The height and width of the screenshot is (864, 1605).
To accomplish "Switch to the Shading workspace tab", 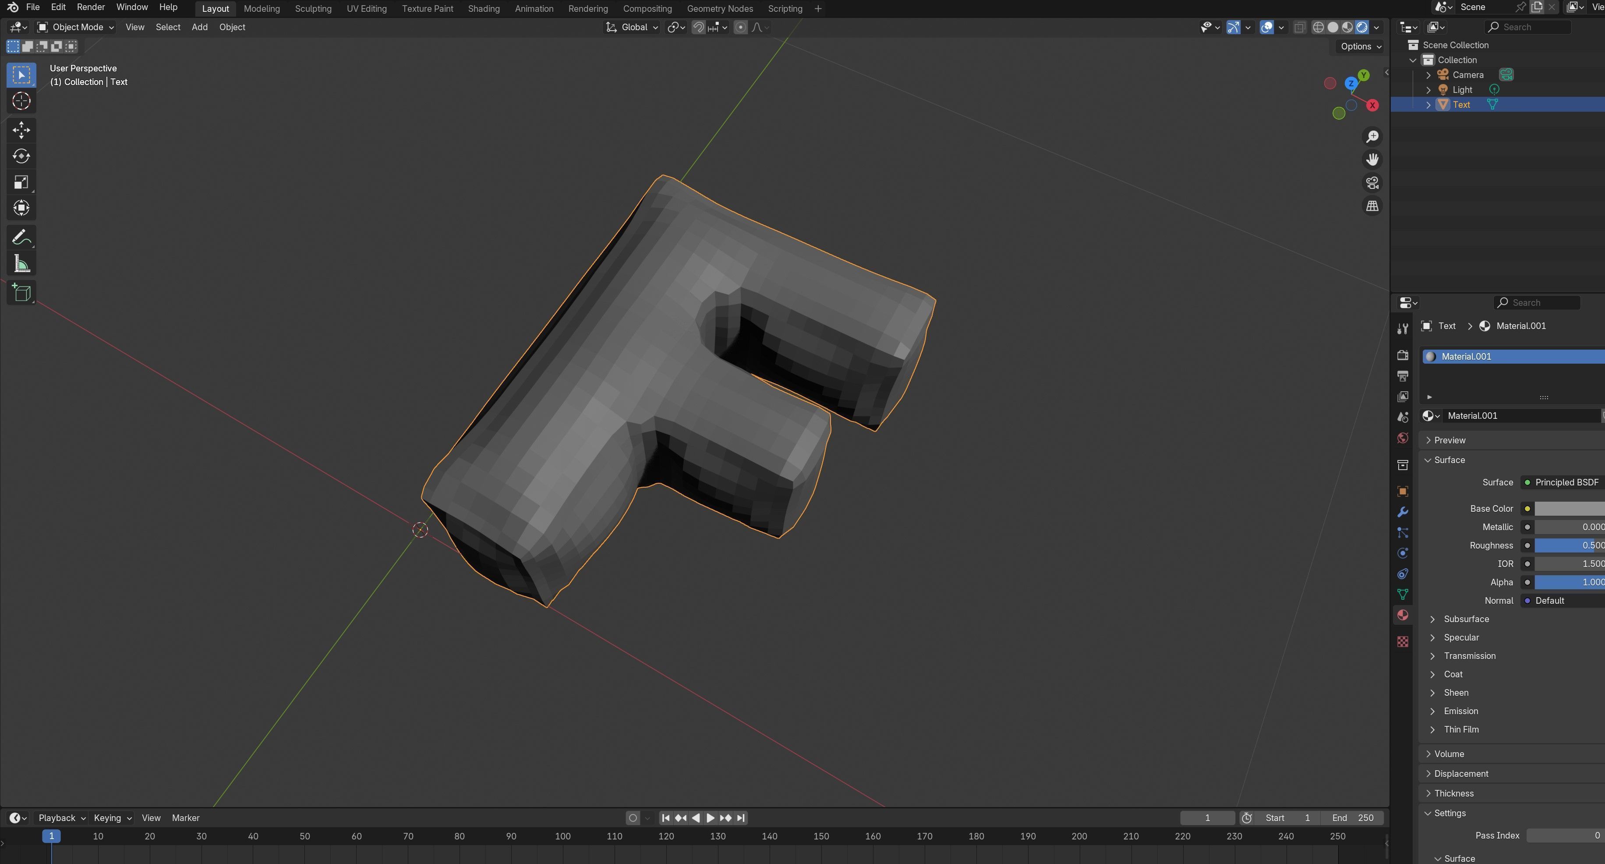I will coord(484,9).
